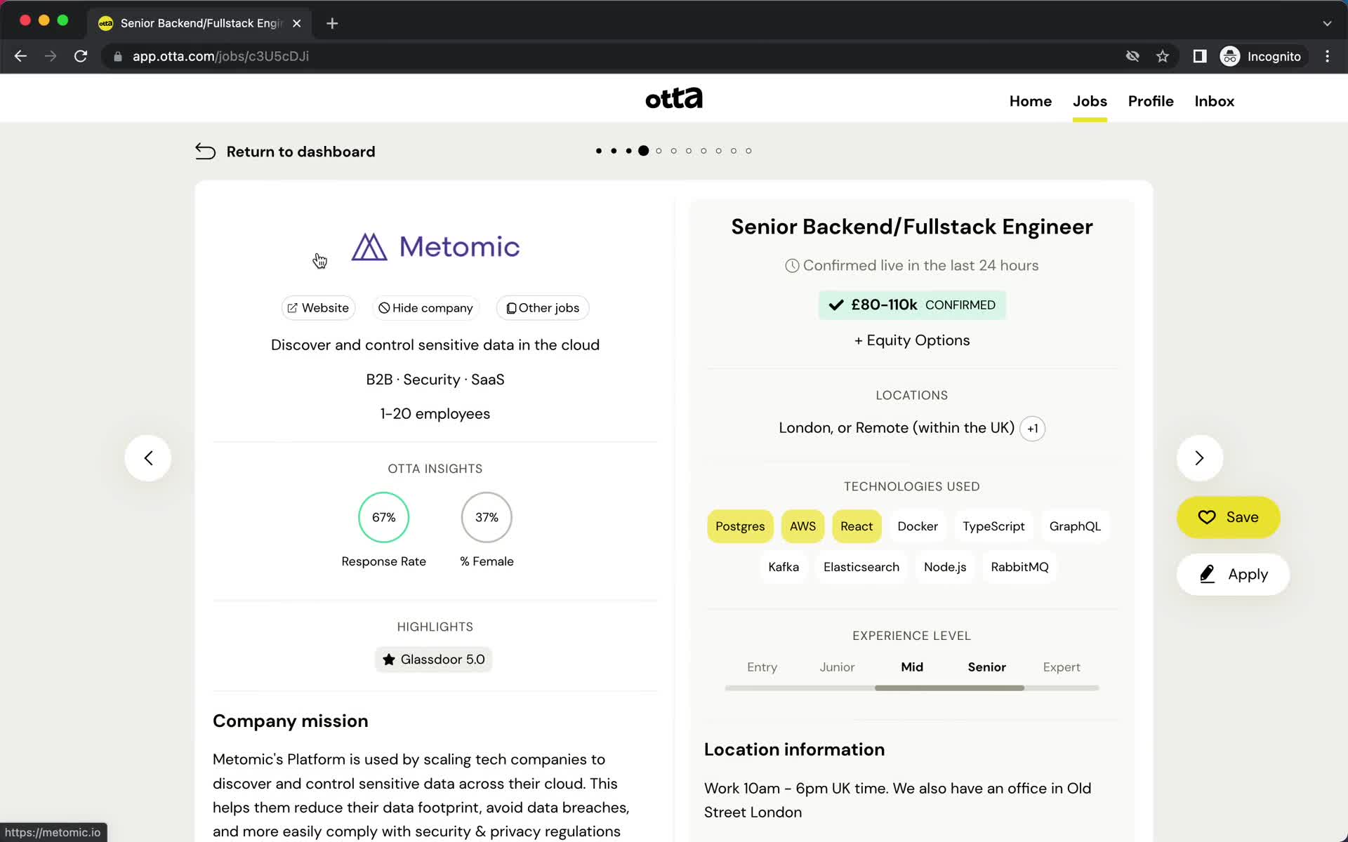Click the Senior experience label
This screenshot has width=1348, height=842.
pos(986,667)
